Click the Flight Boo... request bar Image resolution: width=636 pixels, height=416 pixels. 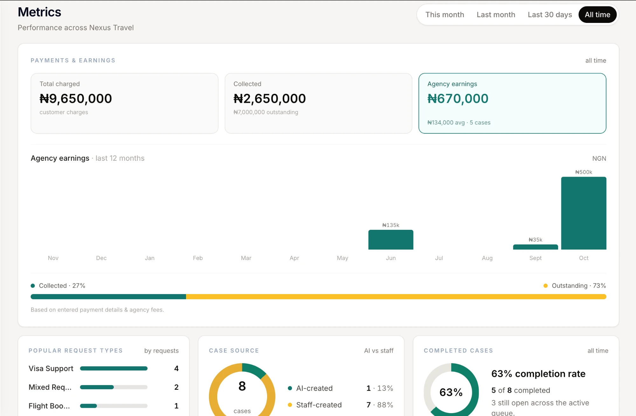[114, 406]
